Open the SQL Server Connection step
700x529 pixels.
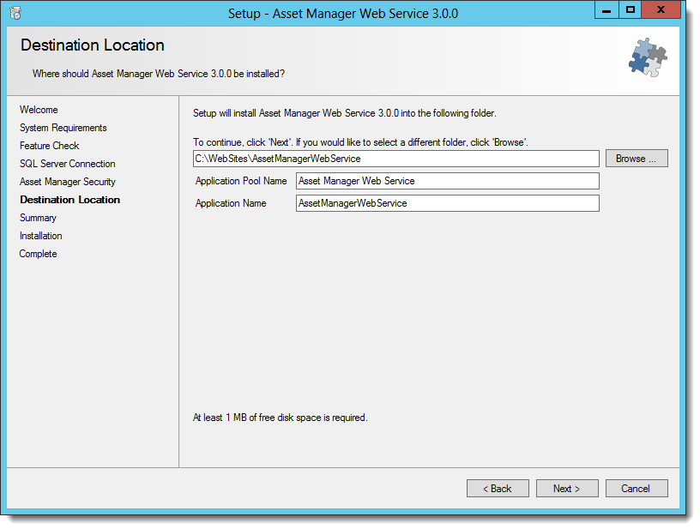68,164
